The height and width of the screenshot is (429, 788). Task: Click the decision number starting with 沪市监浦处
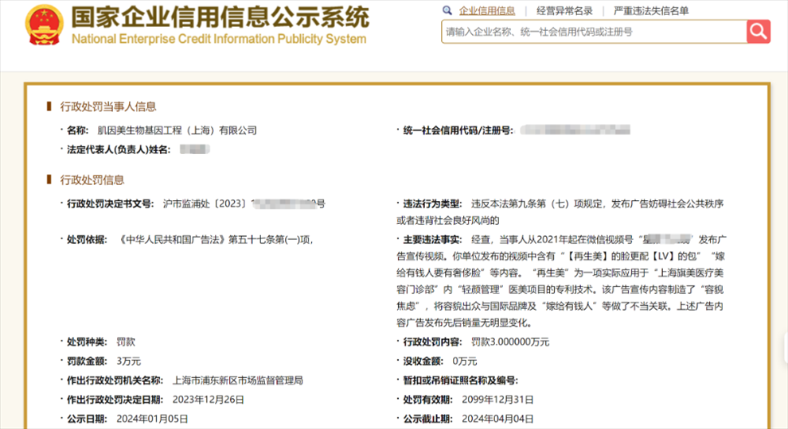pyautogui.click(x=206, y=204)
